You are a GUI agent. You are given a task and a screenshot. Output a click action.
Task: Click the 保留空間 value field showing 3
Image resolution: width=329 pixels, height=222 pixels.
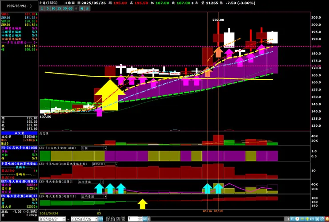(132, 219)
